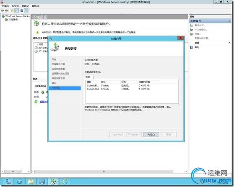Click the 传输的数据 column header
The width and height of the screenshot is (234, 187).
tap(148, 82)
